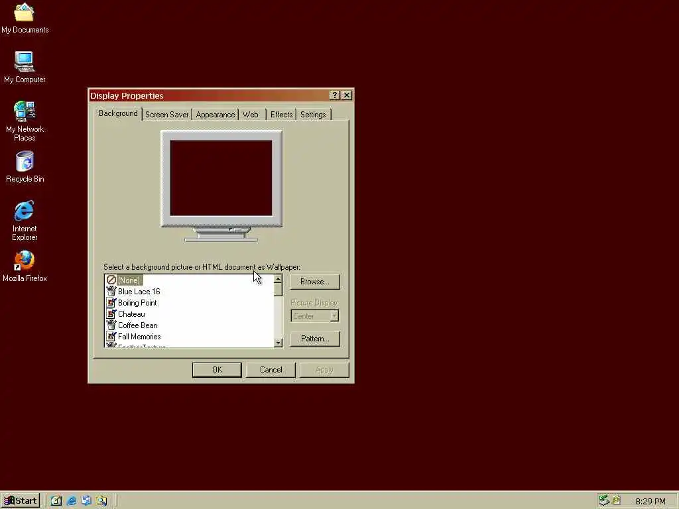Click the Display Properties title bar
The image size is (679, 509).
click(x=208, y=95)
